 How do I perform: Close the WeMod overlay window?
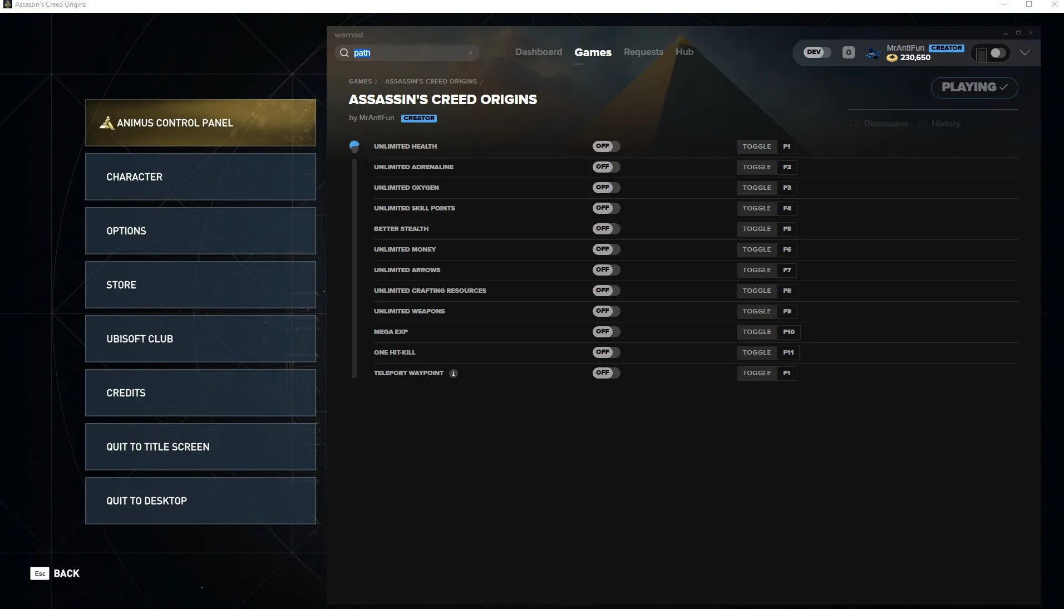pyautogui.click(x=1031, y=33)
